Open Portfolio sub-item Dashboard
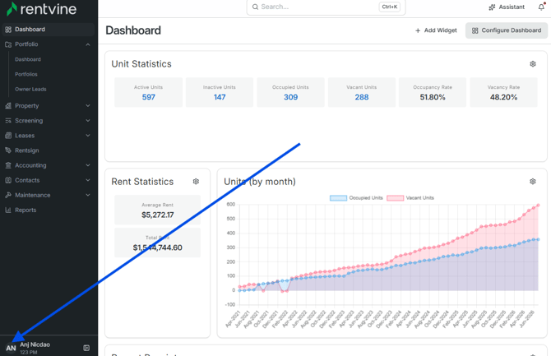 tap(28, 59)
